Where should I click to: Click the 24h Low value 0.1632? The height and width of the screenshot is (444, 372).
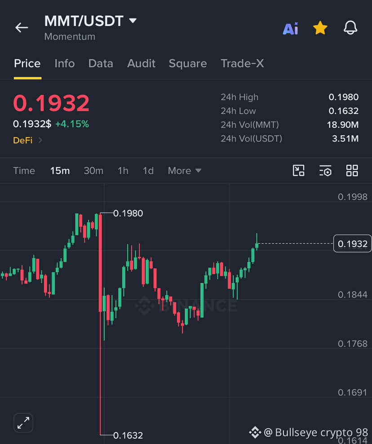[343, 111]
